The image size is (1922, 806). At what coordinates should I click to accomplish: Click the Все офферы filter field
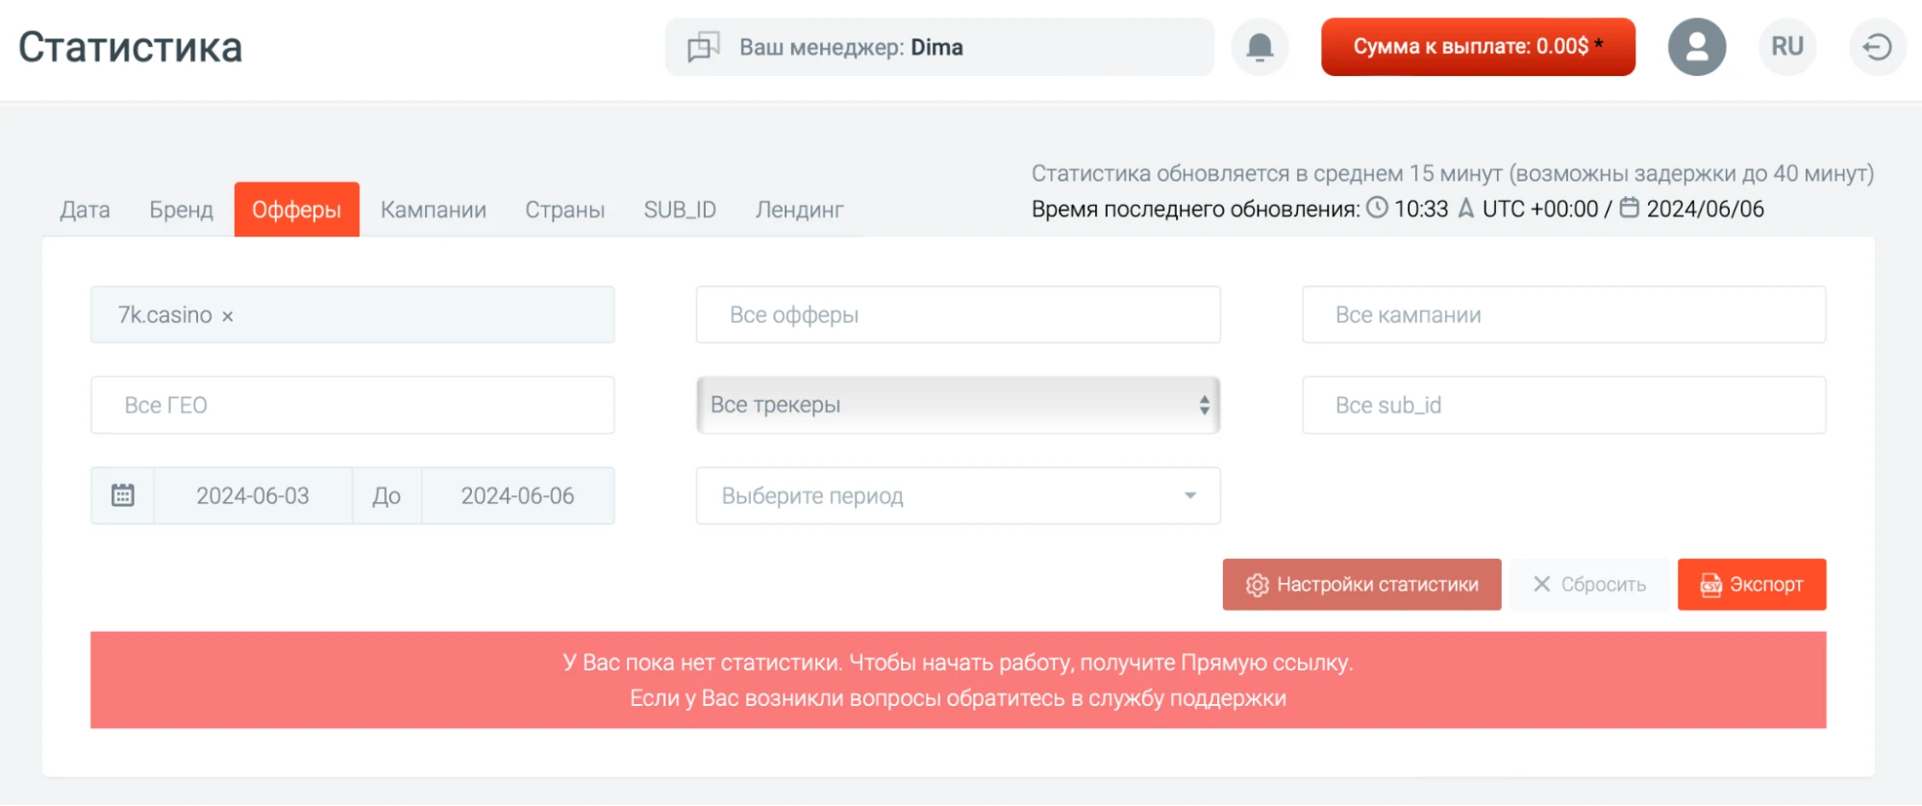pos(959,315)
